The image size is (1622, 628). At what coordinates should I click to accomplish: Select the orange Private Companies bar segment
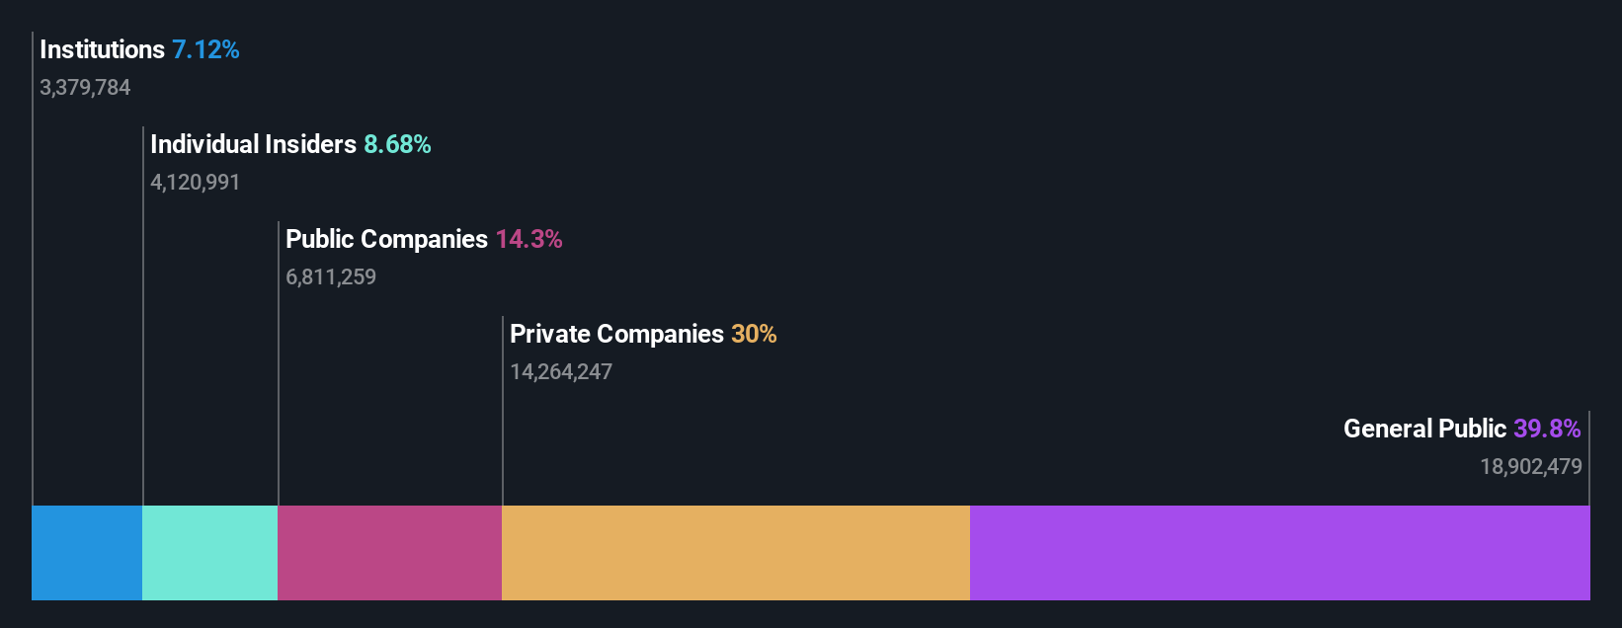(736, 553)
